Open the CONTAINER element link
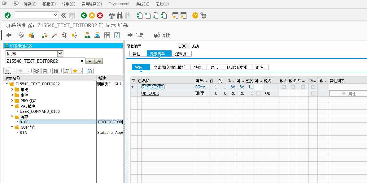This screenshot has height=183, width=367. coord(153,87)
